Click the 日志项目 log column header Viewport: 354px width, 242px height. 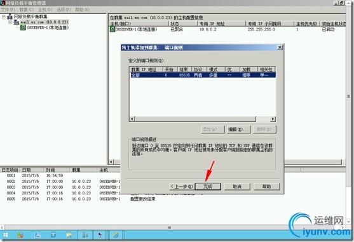tap(10, 170)
